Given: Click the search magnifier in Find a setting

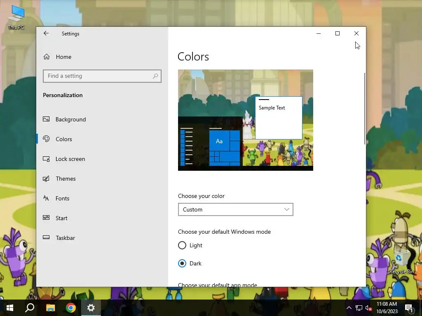Looking at the screenshot, I should (x=155, y=76).
